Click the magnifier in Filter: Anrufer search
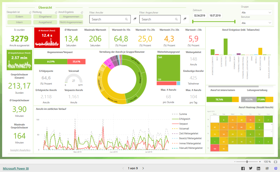The width and height of the screenshot is (280, 172). 126,19
